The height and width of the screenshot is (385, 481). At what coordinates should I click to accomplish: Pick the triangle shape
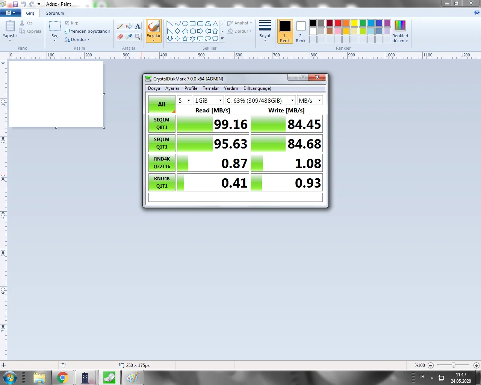pos(215,24)
